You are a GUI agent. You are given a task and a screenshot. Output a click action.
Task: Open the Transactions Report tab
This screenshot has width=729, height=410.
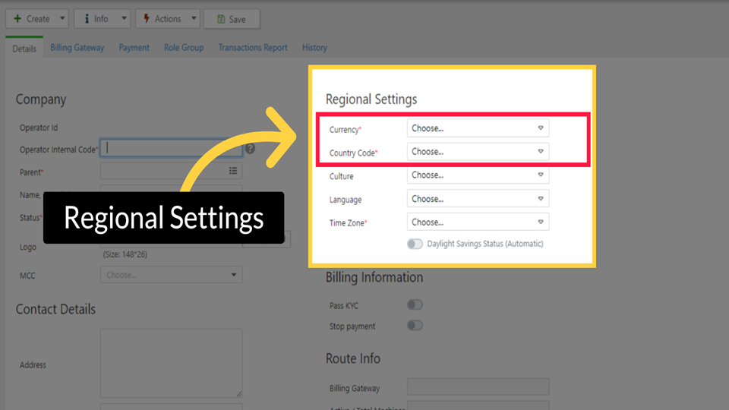(253, 48)
